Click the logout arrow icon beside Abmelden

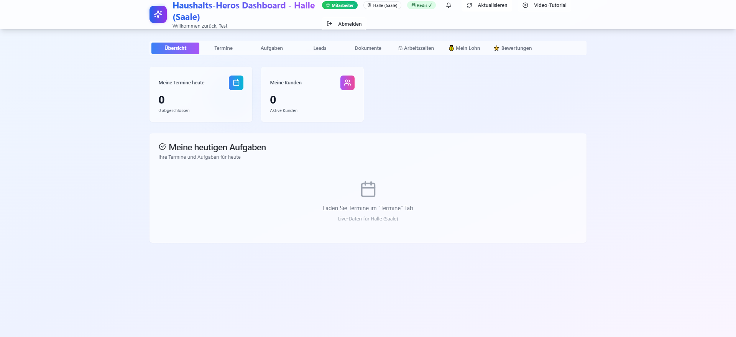[329, 24]
